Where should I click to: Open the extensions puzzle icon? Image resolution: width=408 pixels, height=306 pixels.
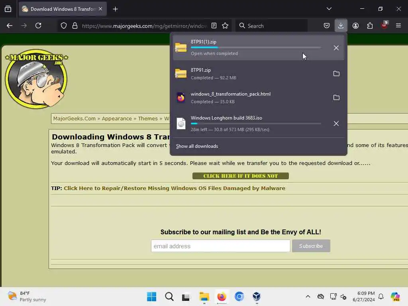click(370, 25)
